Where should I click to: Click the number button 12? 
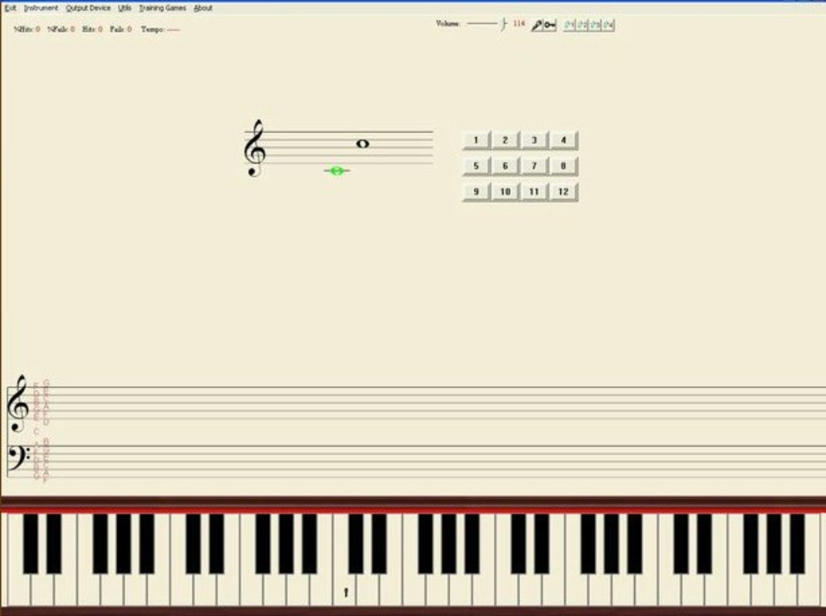(x=564, y=192)
